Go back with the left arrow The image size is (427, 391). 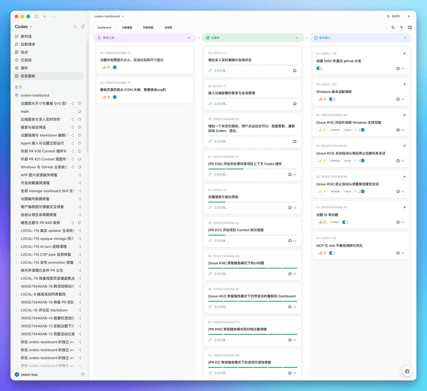(45, 16)
